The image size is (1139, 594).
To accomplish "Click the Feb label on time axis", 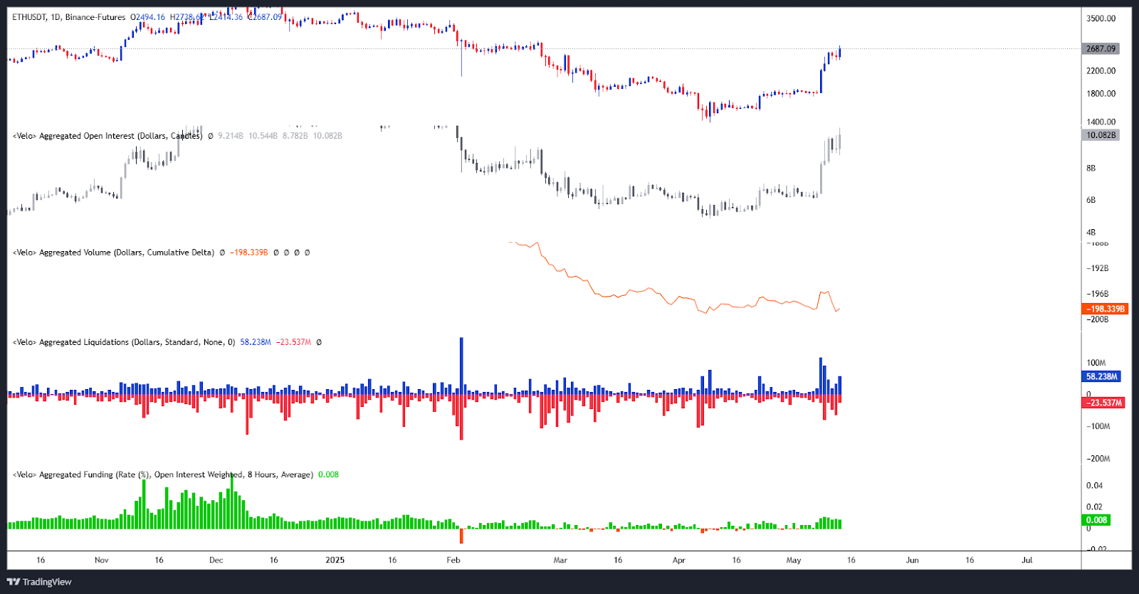I will pos(453,560).
